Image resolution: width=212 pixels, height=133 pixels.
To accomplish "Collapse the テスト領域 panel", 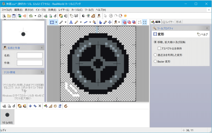I will pos(42,72).
